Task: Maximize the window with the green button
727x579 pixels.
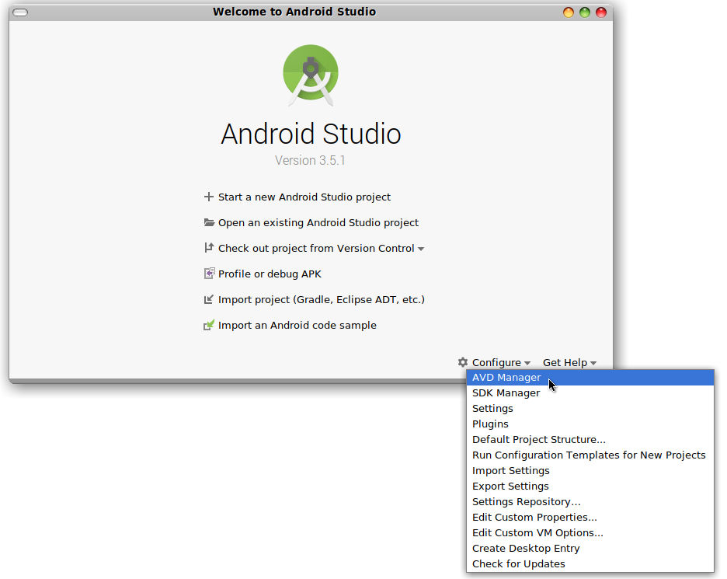Action: pyautogui.click(x=585, y=12)
